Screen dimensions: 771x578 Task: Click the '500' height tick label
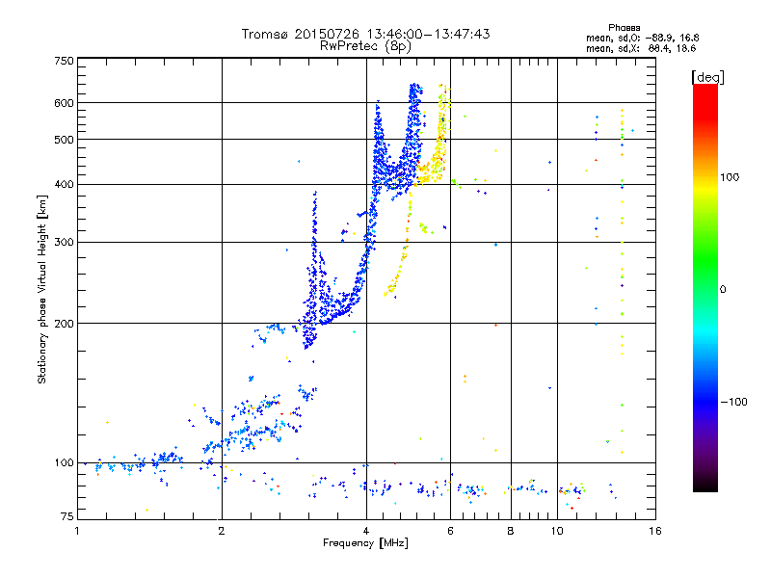point(64,140)
